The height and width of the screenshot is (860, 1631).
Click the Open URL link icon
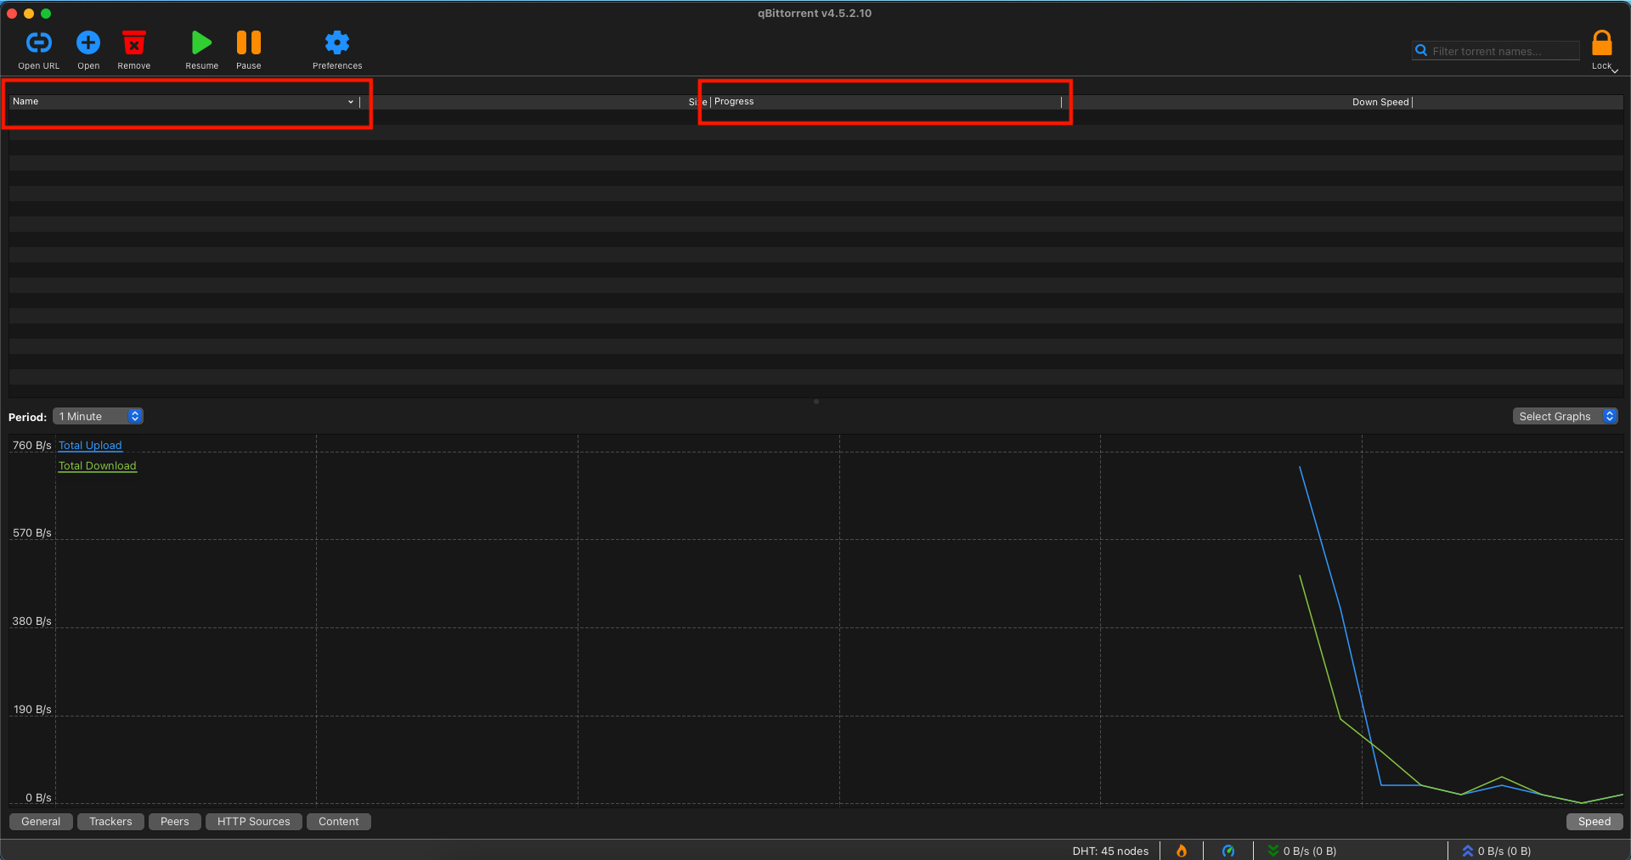39,42
